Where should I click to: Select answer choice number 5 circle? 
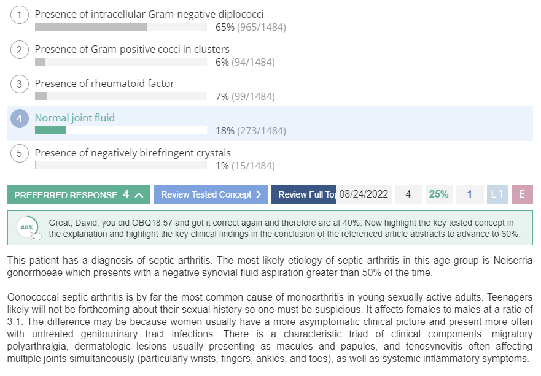[19, 153]
